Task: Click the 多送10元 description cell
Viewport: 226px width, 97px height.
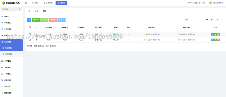Action: tap(99, 40)
